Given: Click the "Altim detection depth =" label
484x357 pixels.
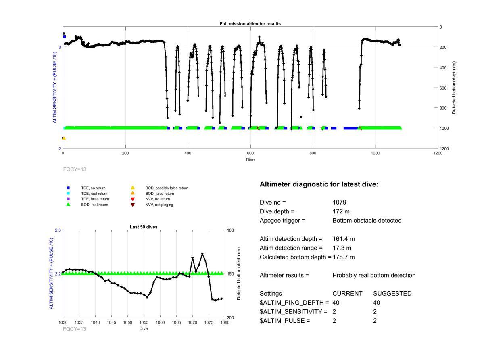Looking at the screenshot, I should [291, 239].
